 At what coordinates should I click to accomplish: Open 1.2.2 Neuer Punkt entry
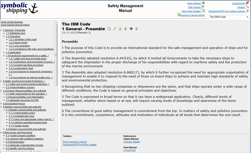point(18,43)
